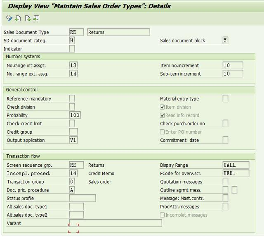Toggle the Quotation messages checkbox
The width and height of the screenshot is (264, 237).
point(225,182)
